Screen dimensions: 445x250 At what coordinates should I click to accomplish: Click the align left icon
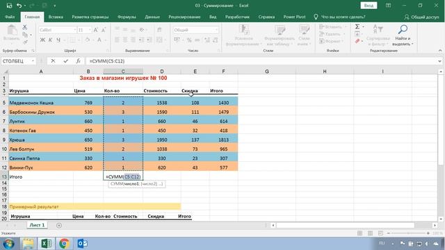[x=117, y=40]
